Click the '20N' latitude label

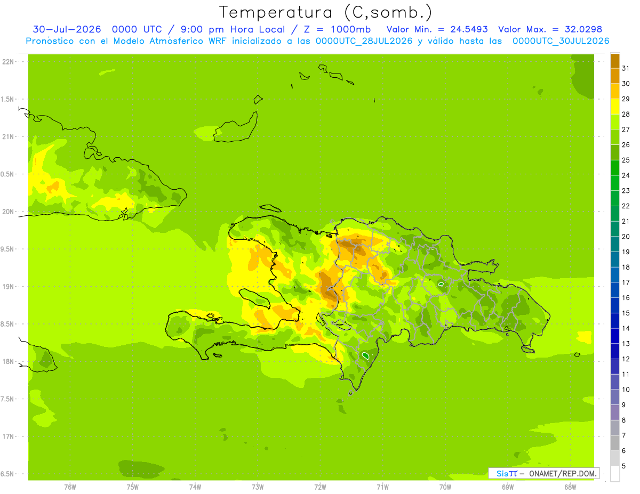point(8,212)
